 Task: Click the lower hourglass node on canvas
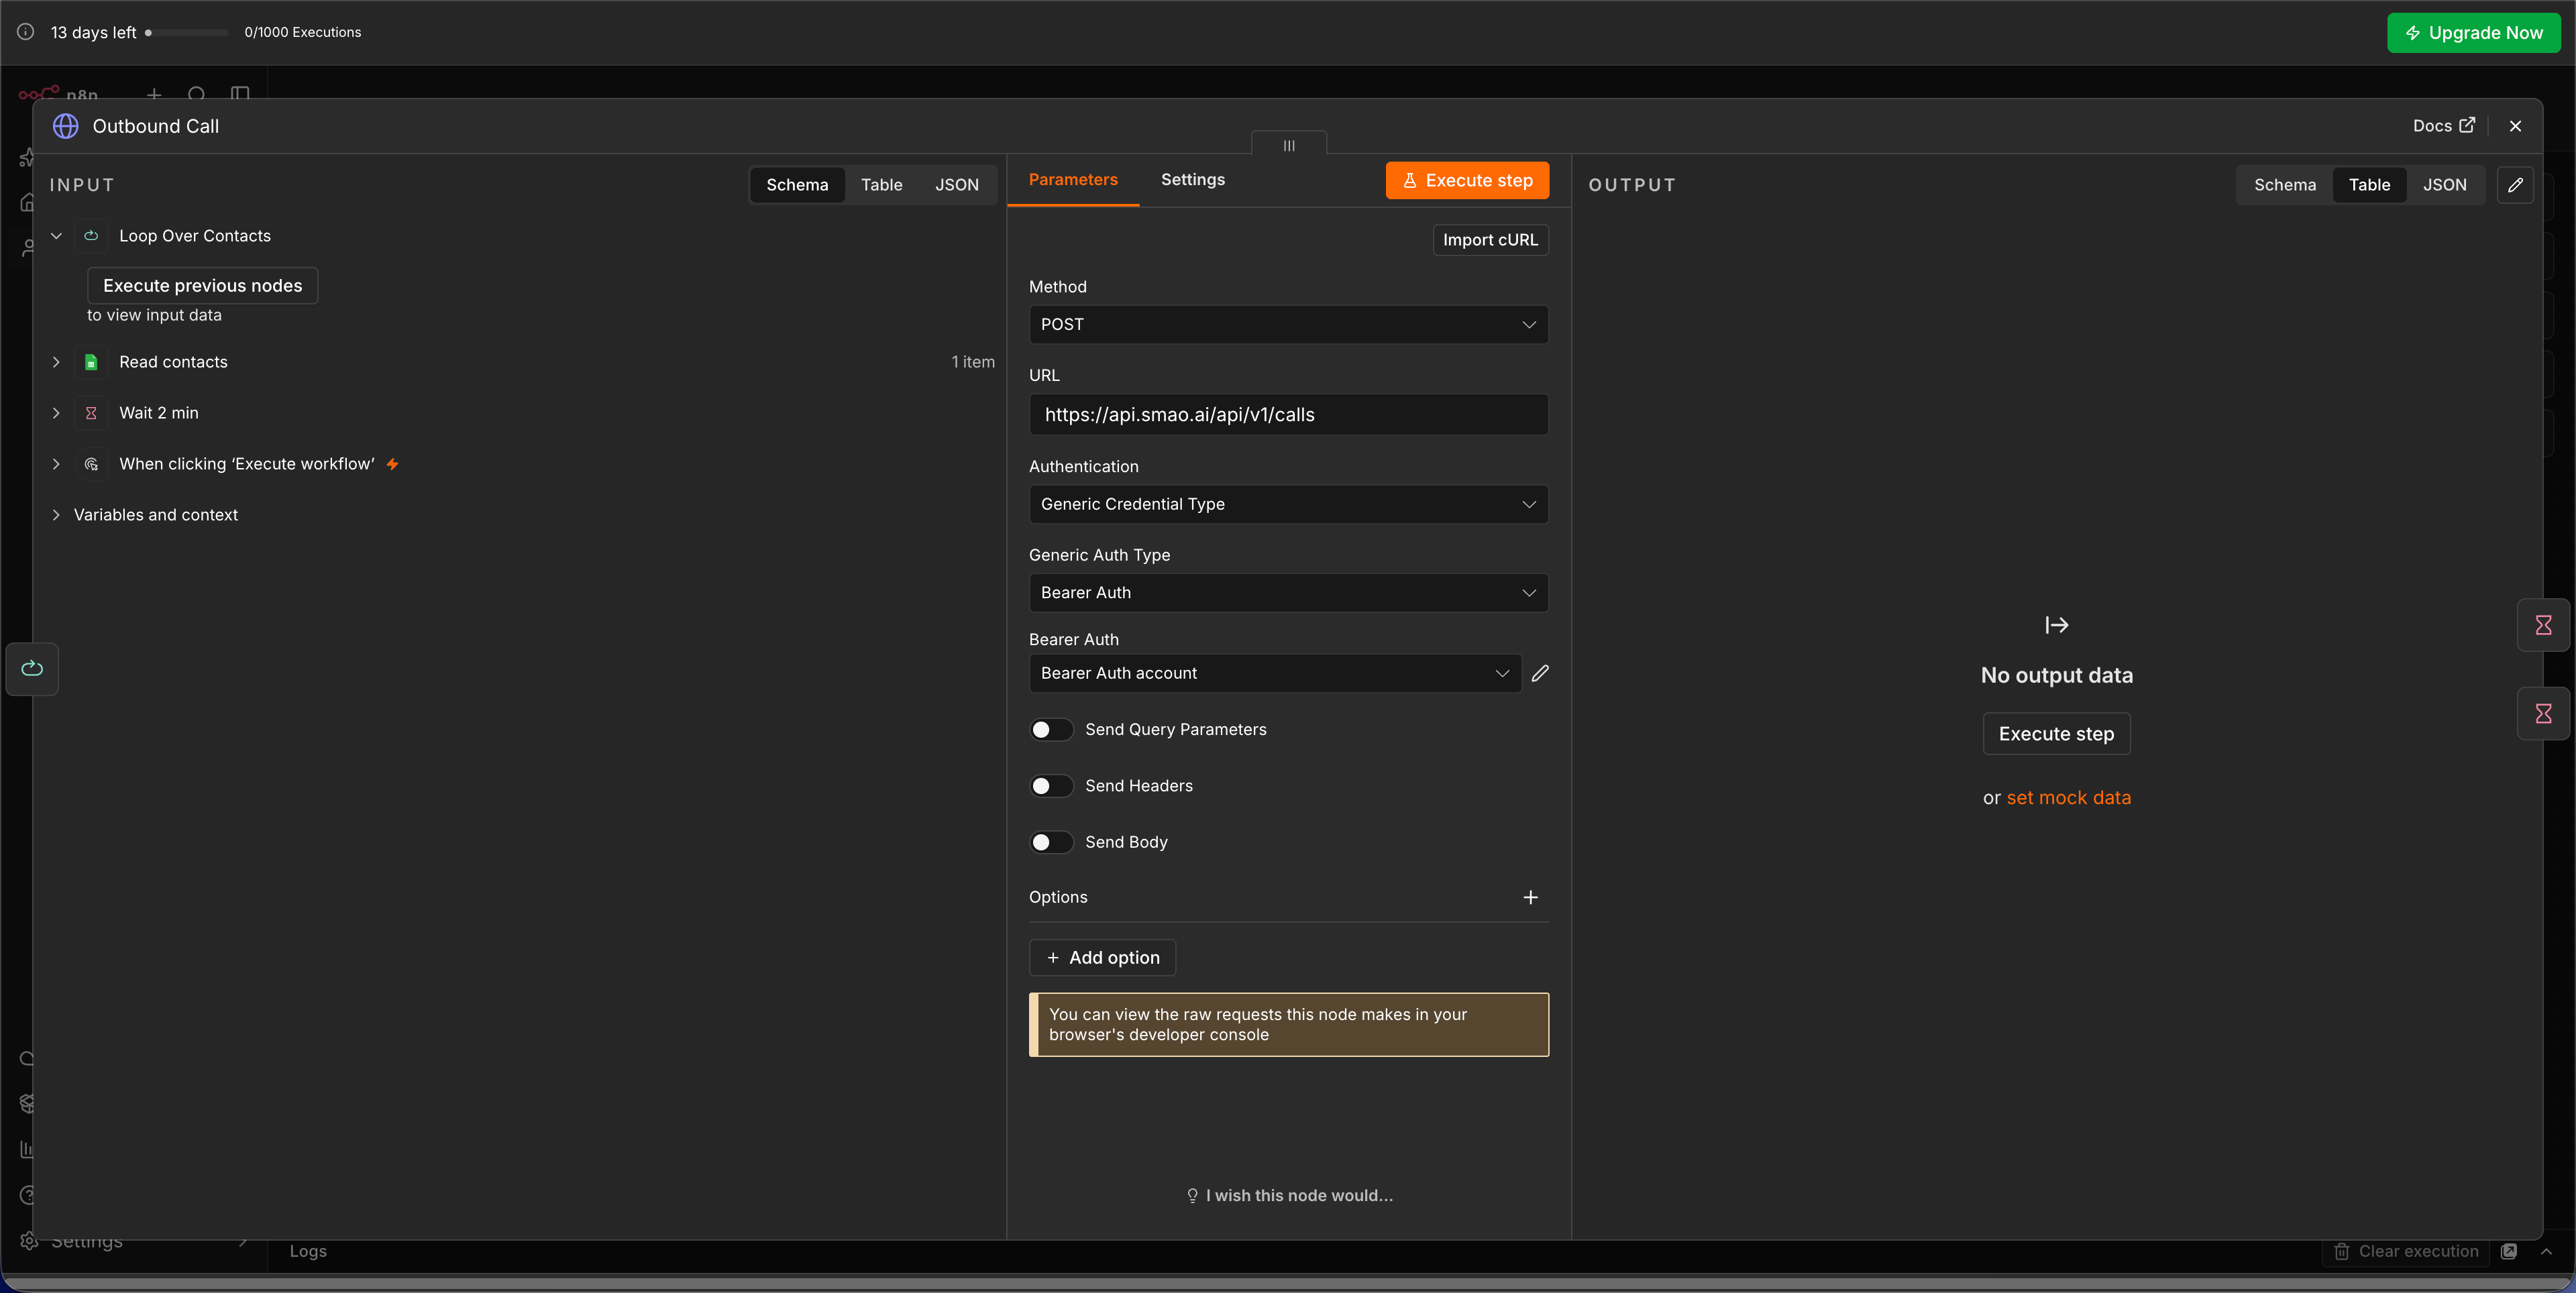(x=2543, y=713)
